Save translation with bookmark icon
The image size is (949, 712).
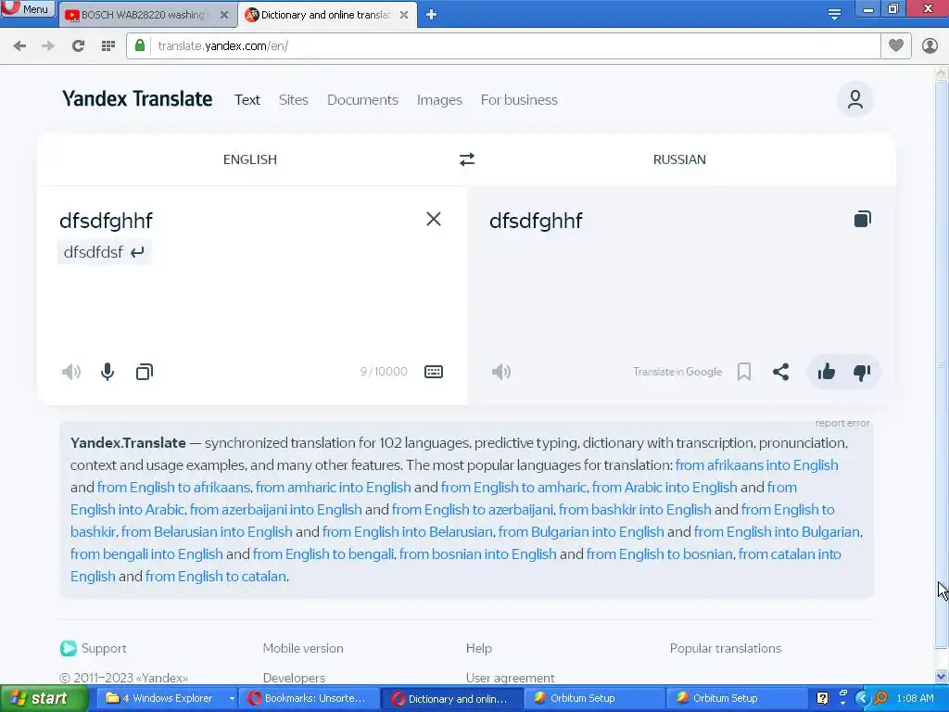pyautogui.click(x=744, y=372)
